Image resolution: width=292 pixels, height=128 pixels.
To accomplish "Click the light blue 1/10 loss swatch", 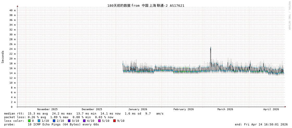I will tap(39, 121).
